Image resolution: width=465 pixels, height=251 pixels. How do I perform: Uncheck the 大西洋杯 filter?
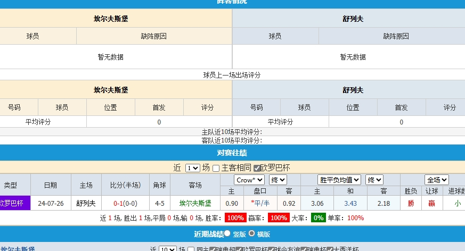pos(330,249)
